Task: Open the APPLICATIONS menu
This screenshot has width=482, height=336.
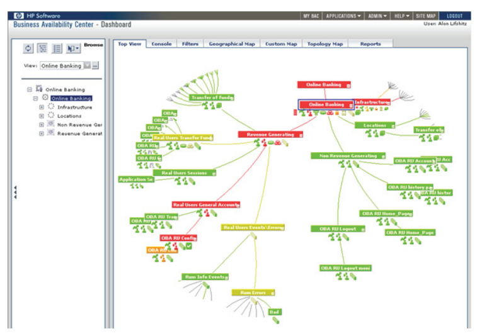Action: [343, 16]
